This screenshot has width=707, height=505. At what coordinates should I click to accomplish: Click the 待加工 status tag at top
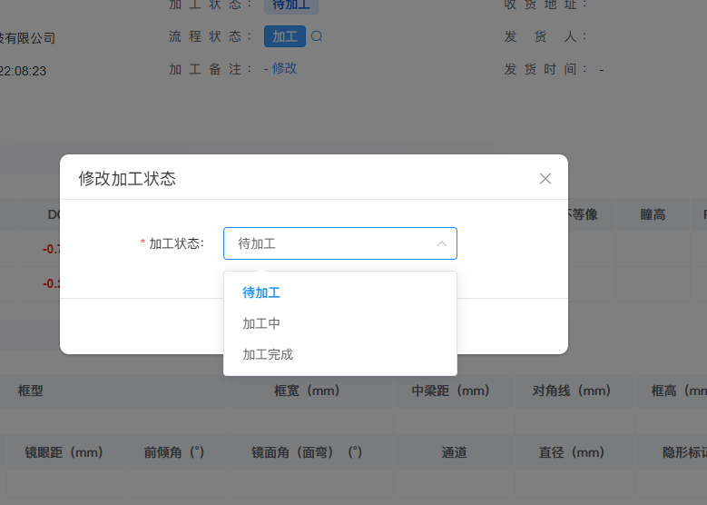point(290,5)
